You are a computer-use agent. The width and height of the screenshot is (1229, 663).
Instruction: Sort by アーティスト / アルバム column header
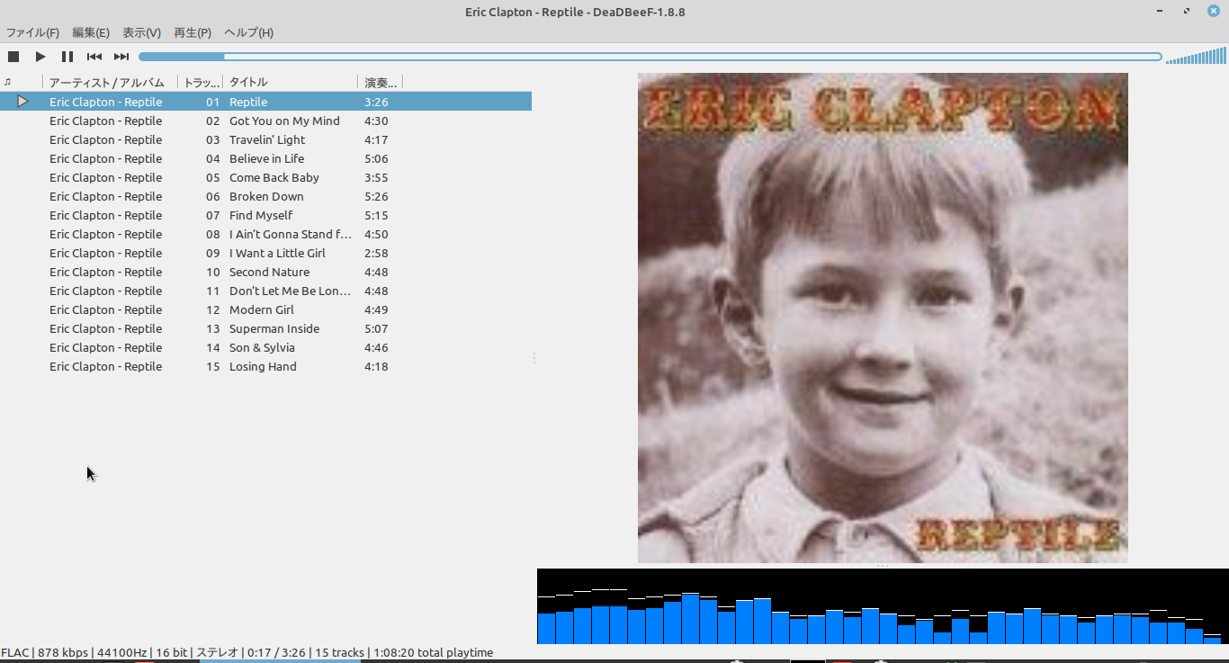108,82
